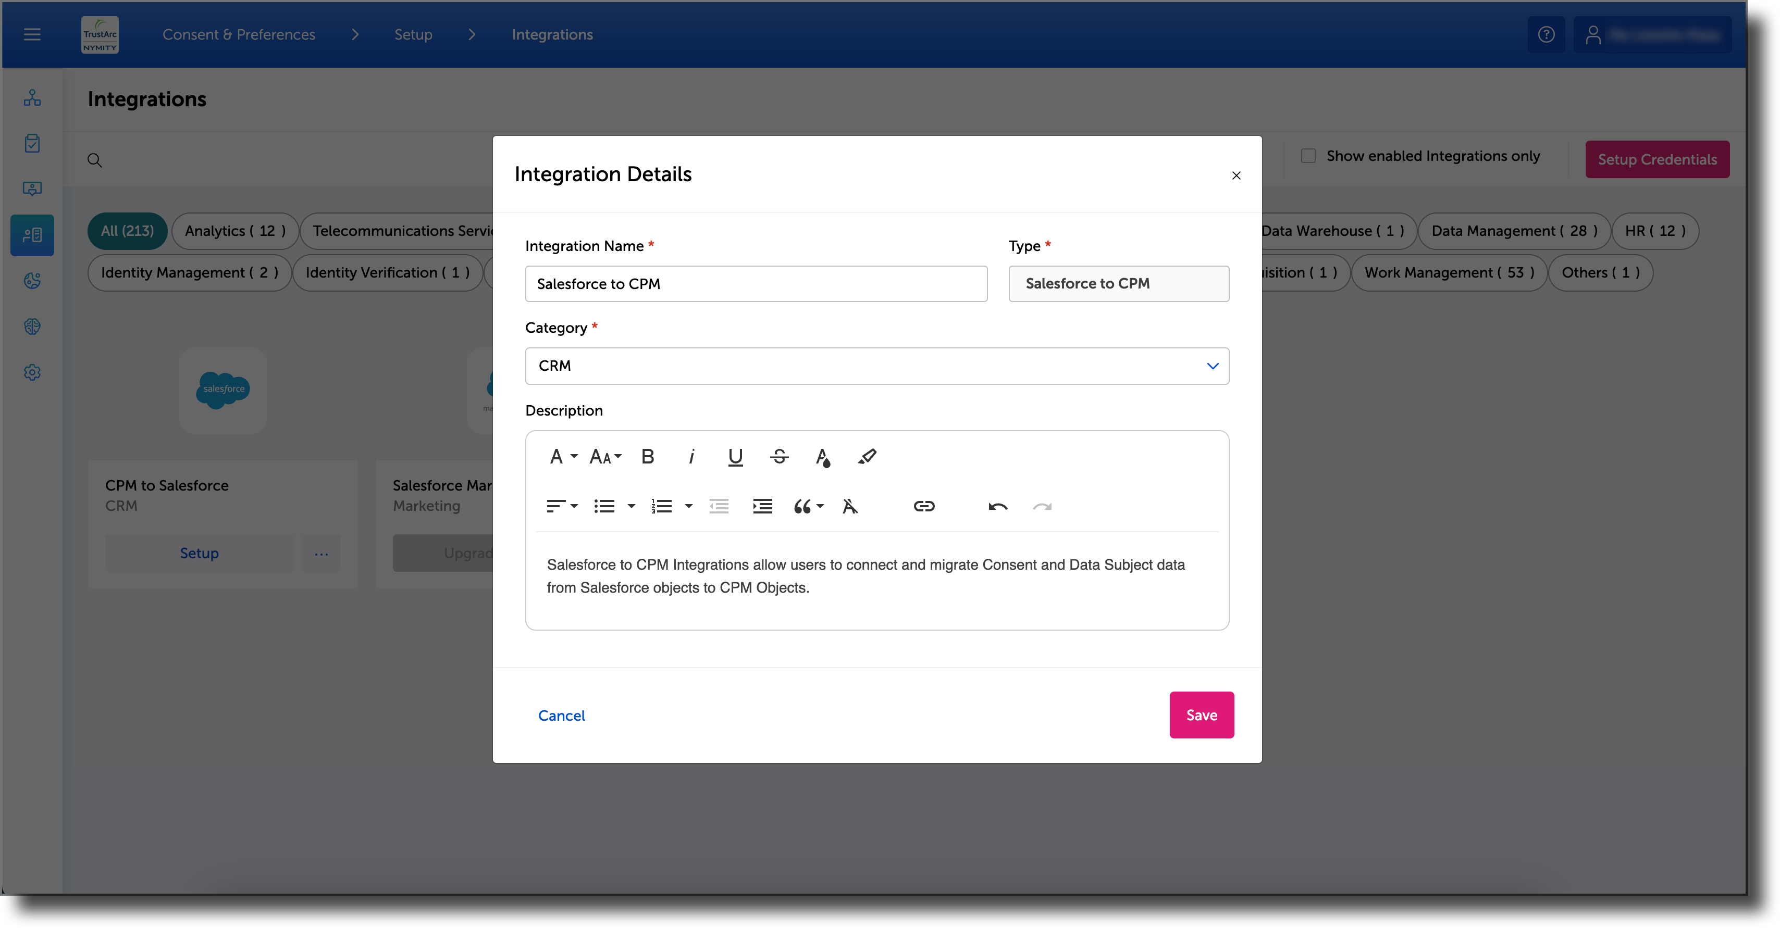The width and height of the screenshot is (1780, 928).
Task: Undo last edit in description editor
Action: pos(998,507)
